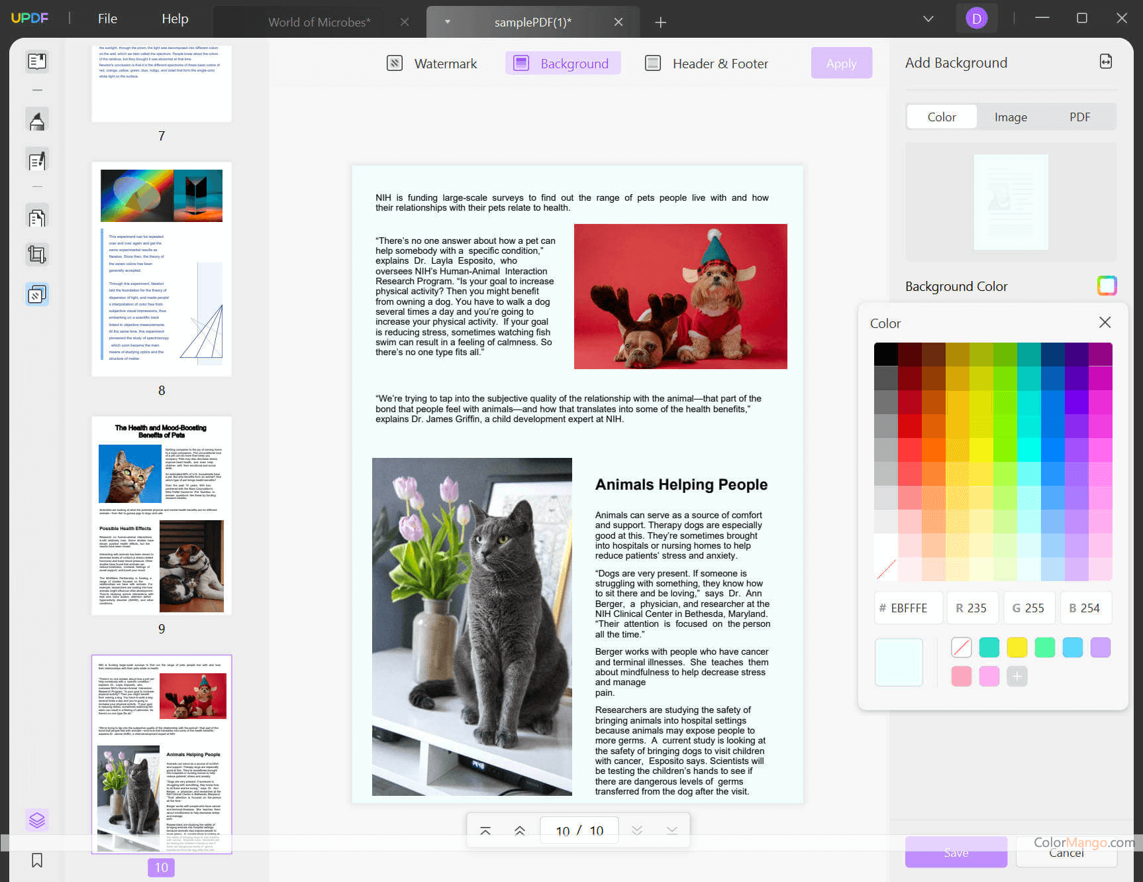Select the Header & Footer option

(707, 64)
